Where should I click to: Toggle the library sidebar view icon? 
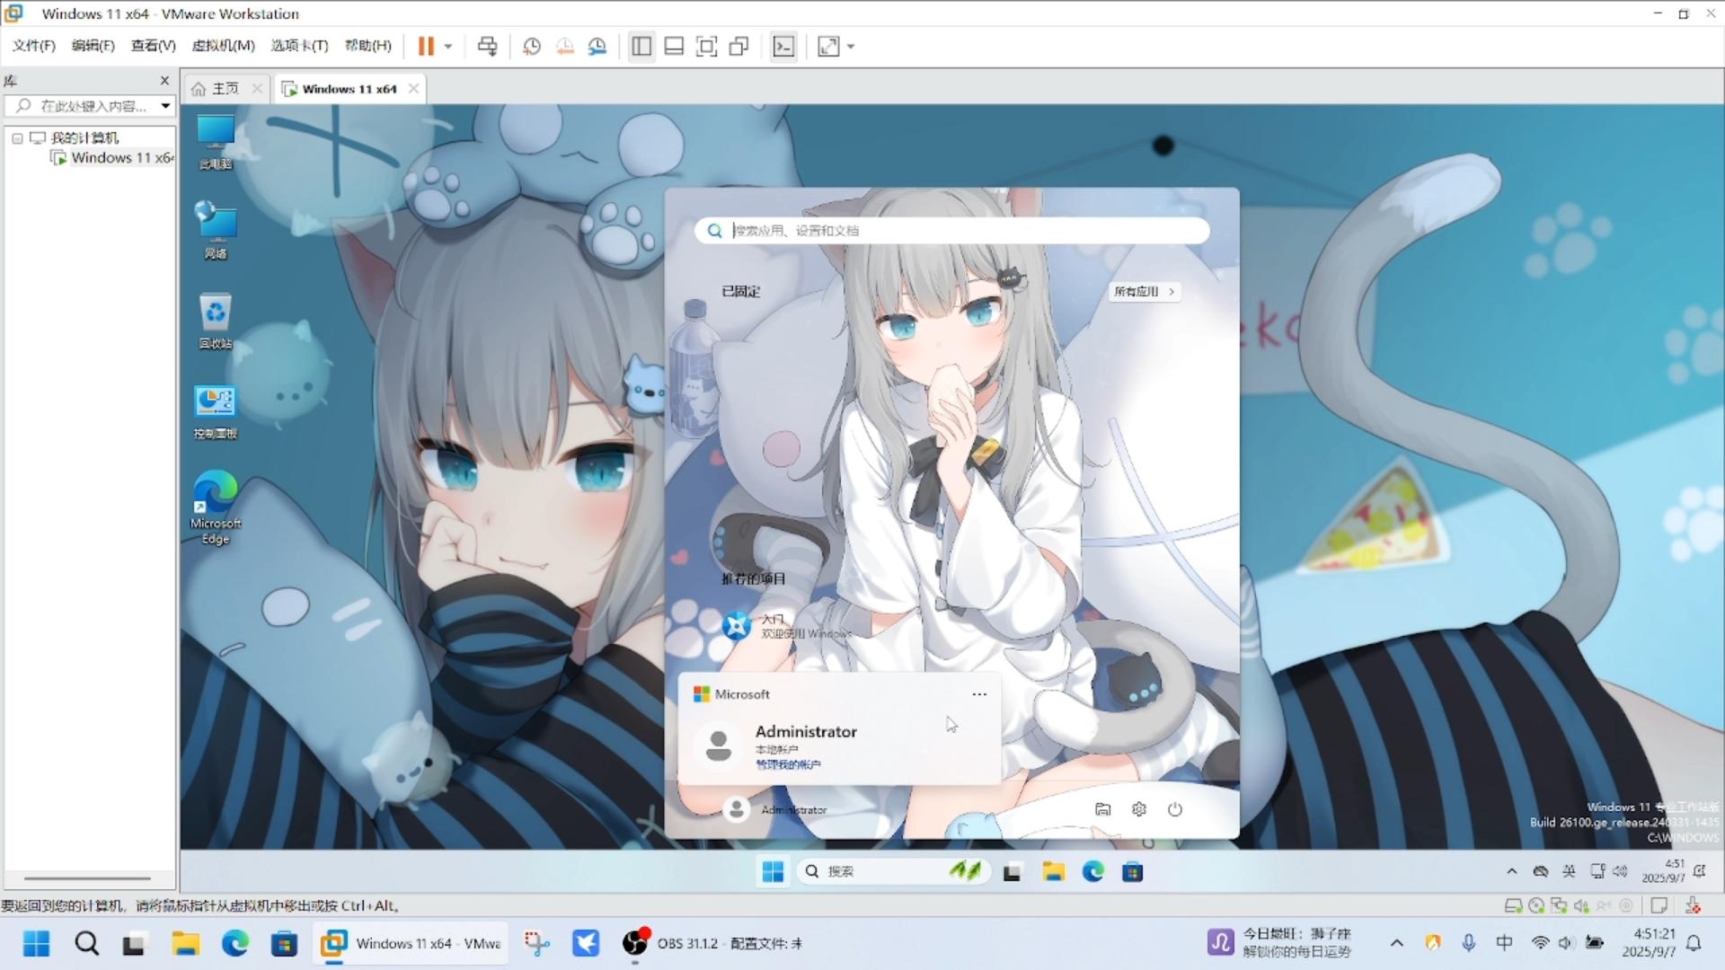[x=641, y=47]
